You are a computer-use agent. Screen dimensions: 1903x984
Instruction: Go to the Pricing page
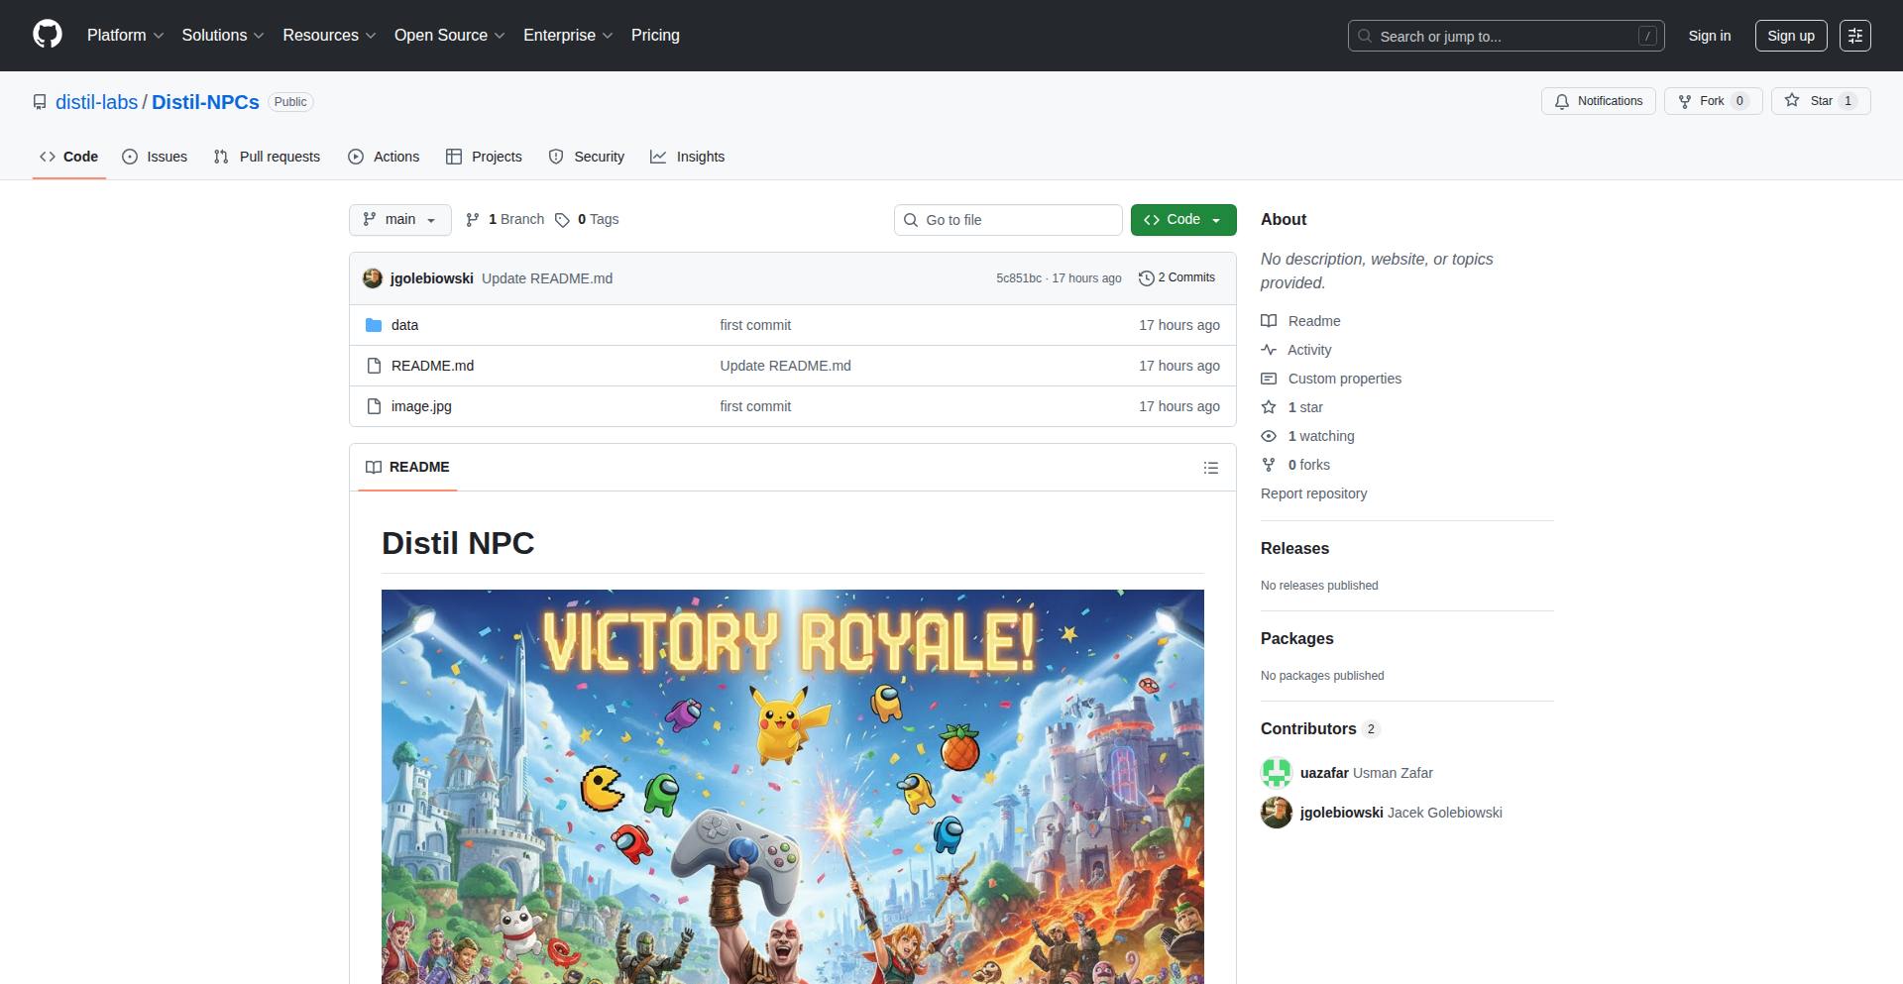(655, 35)
